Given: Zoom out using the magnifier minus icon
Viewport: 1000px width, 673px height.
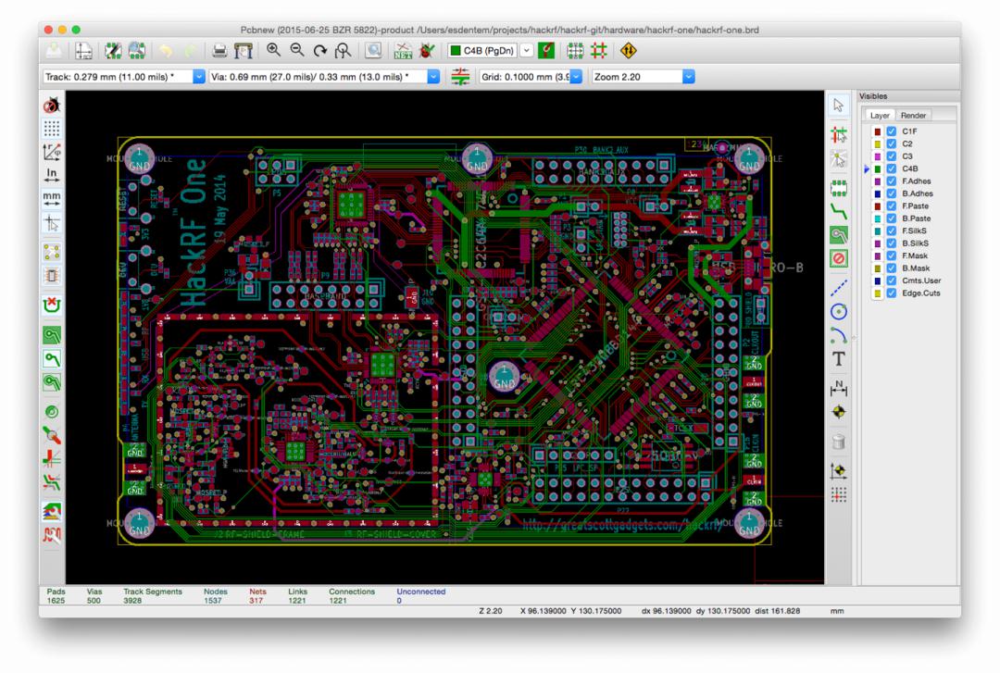Looking at the screenshot, I should [x=297, y=50].
